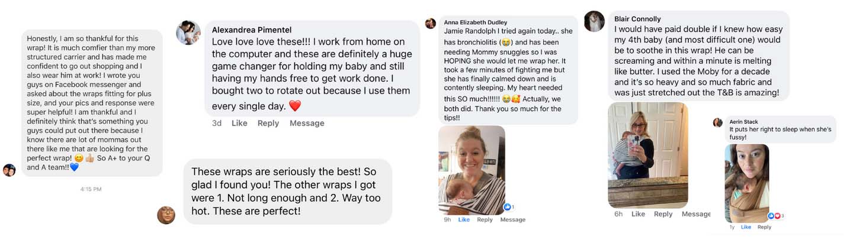Click the 4:15 PM message timestamp

91,189
